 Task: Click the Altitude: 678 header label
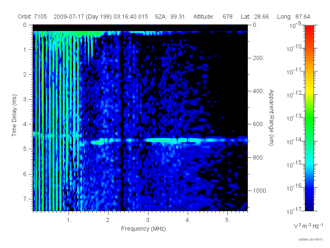tap(213, 17)
